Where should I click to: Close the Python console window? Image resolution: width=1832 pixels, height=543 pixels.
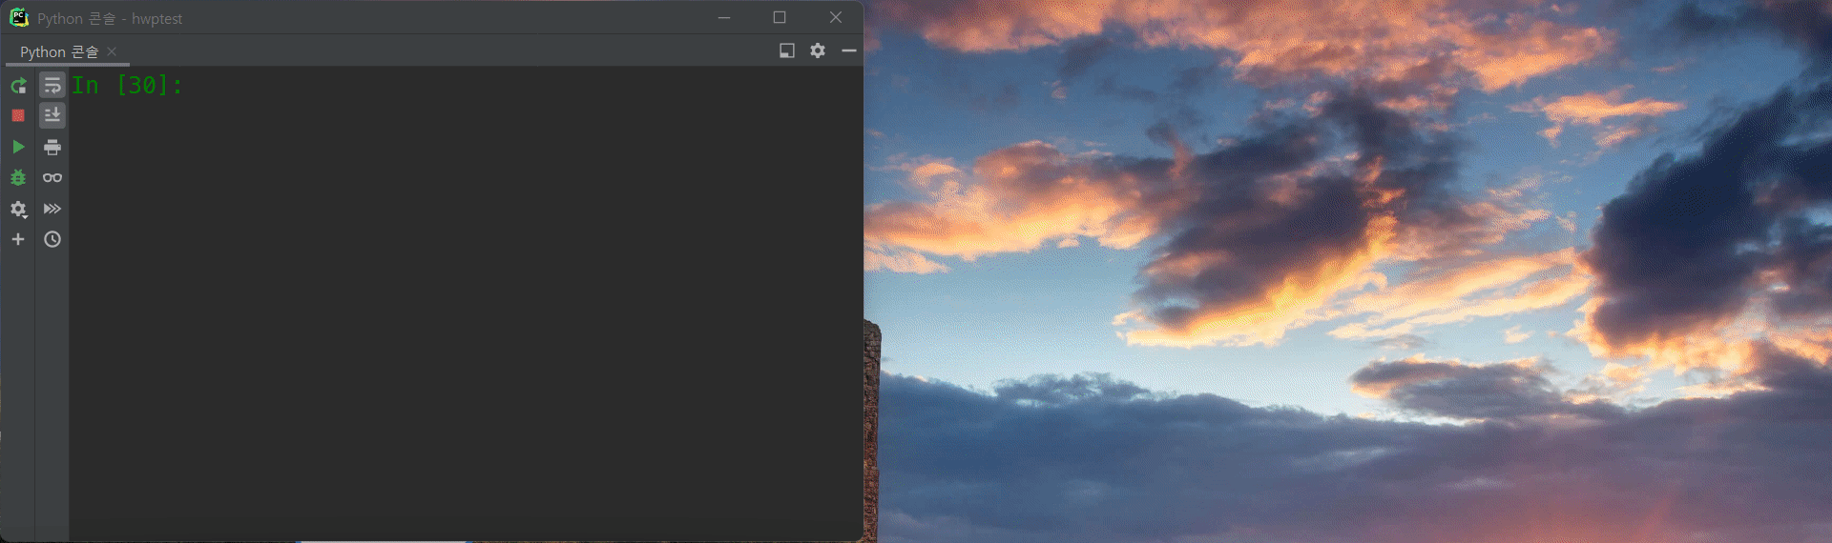[836, 17]
